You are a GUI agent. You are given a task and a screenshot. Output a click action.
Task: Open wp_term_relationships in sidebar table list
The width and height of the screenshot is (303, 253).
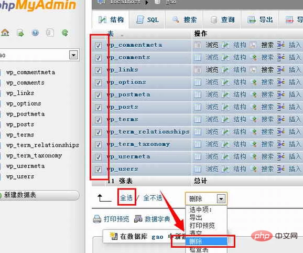[42, 145]
